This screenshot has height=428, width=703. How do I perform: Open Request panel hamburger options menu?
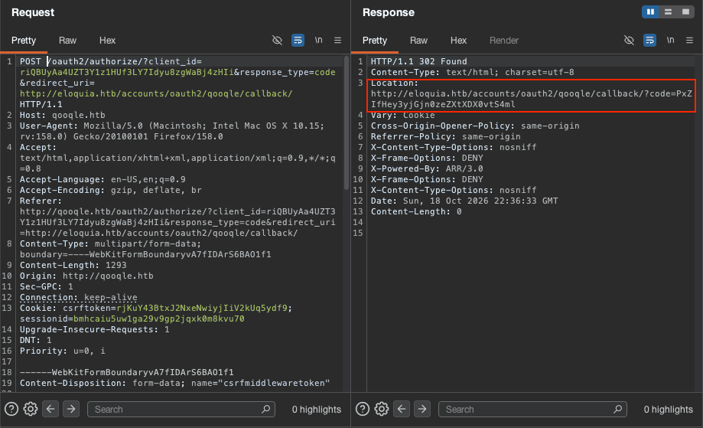coord(337,41)
